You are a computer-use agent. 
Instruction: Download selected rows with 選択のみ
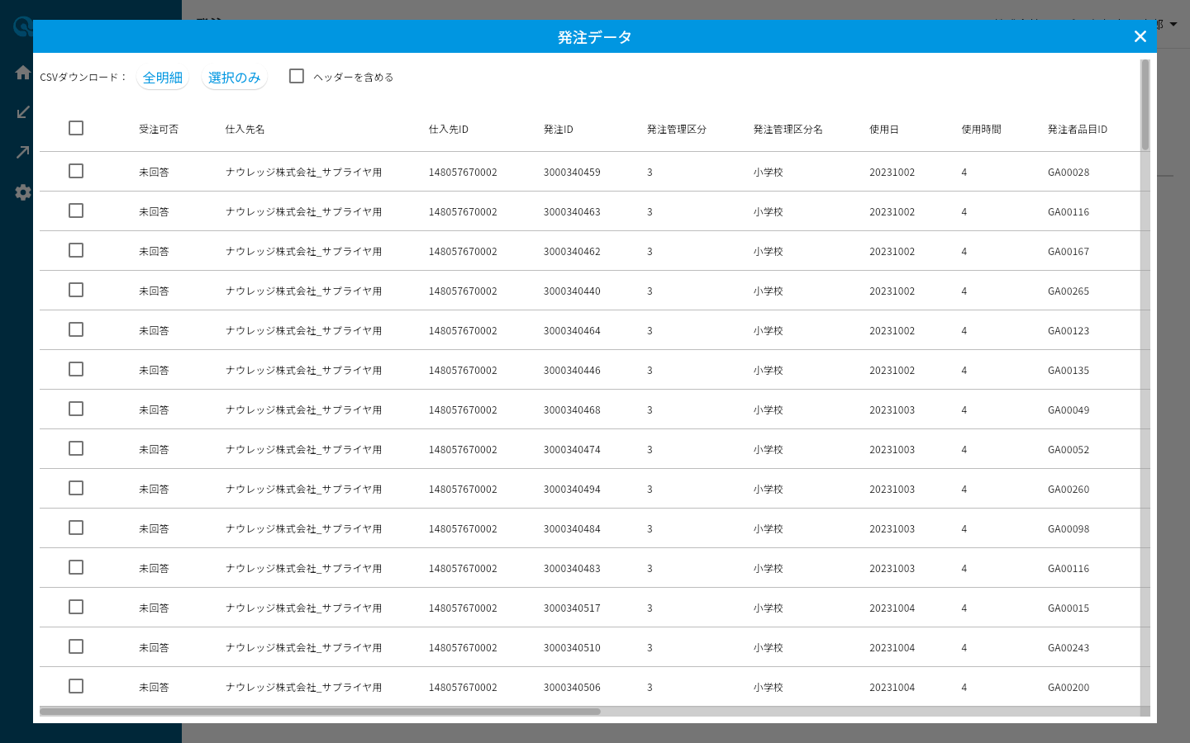point(235,78)
